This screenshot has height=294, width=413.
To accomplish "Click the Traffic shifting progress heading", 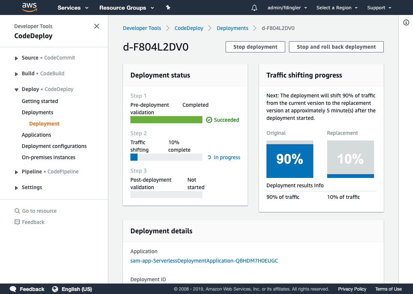I will (x=304, y=75).
